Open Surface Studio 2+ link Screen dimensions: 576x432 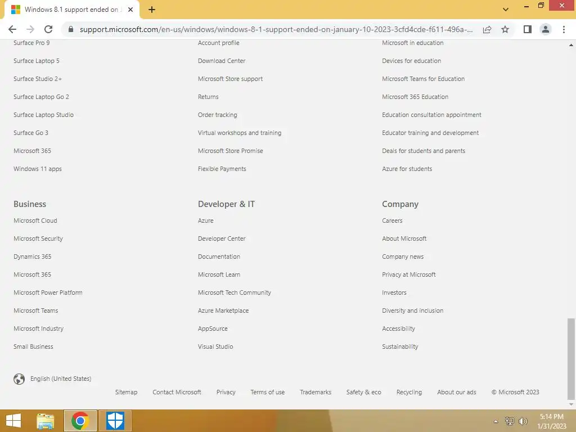point(38,79)
